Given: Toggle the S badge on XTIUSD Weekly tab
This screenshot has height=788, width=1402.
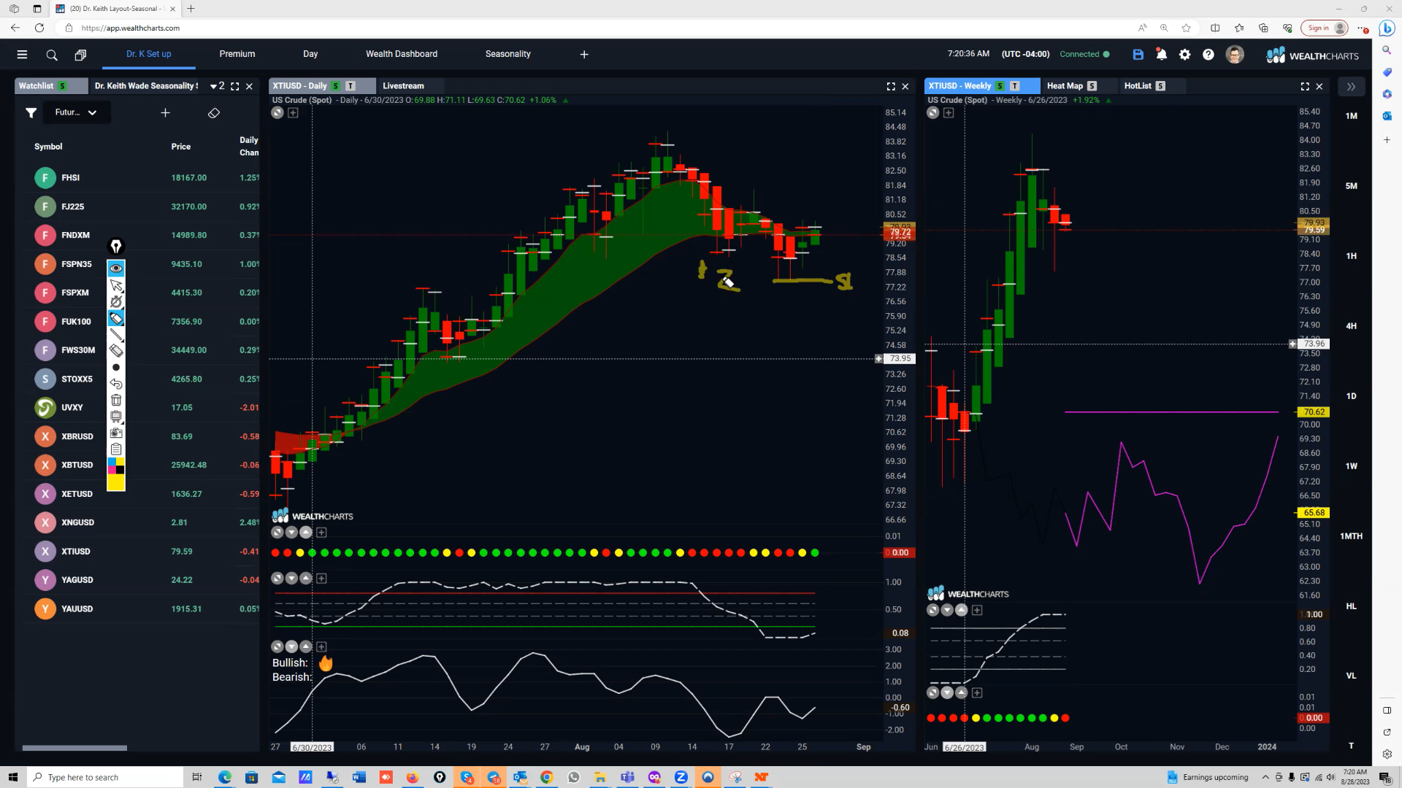Looking at the screenshot, I should (x=1000, y=86).
